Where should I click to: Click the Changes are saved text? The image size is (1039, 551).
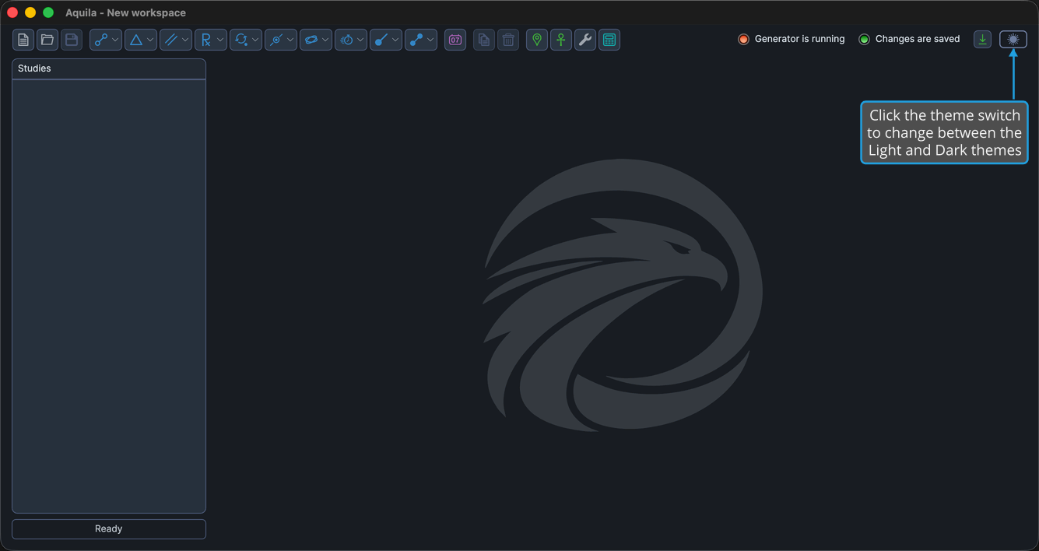tap(918, 39)
